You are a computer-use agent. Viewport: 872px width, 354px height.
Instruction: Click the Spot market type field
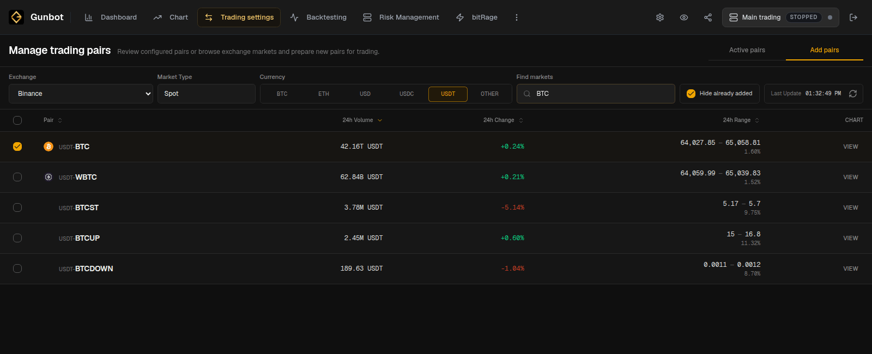pos(206,94)
